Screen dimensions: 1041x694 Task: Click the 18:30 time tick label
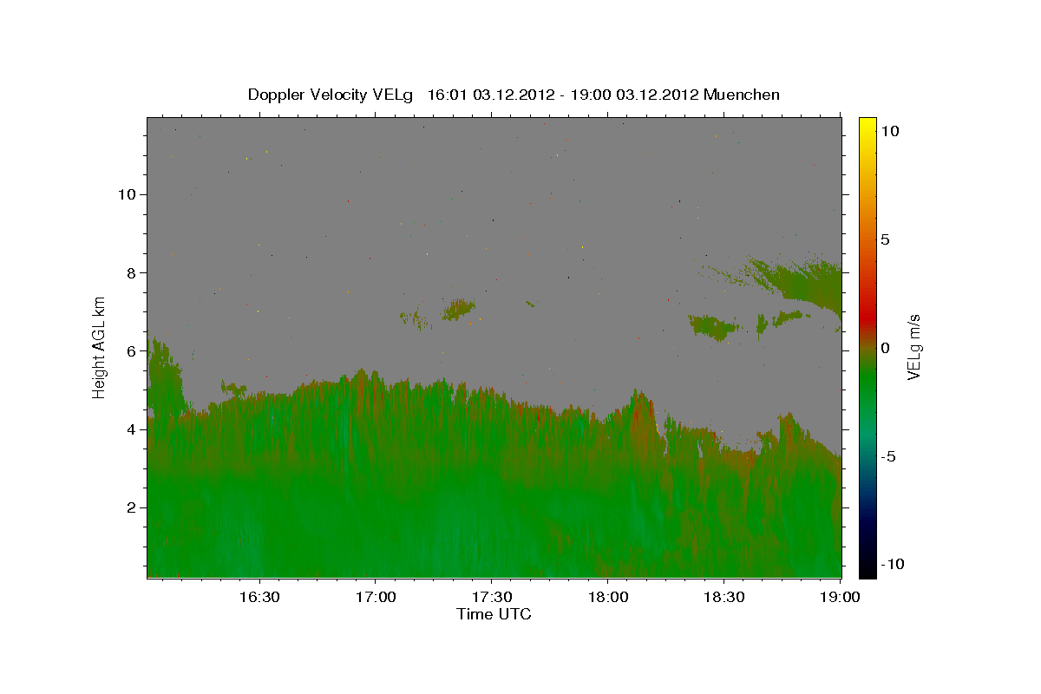pos(724,597)
